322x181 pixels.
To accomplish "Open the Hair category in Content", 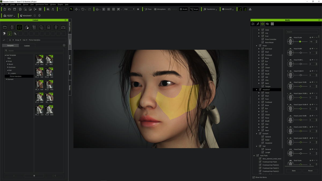I will (x=19, y=27).
